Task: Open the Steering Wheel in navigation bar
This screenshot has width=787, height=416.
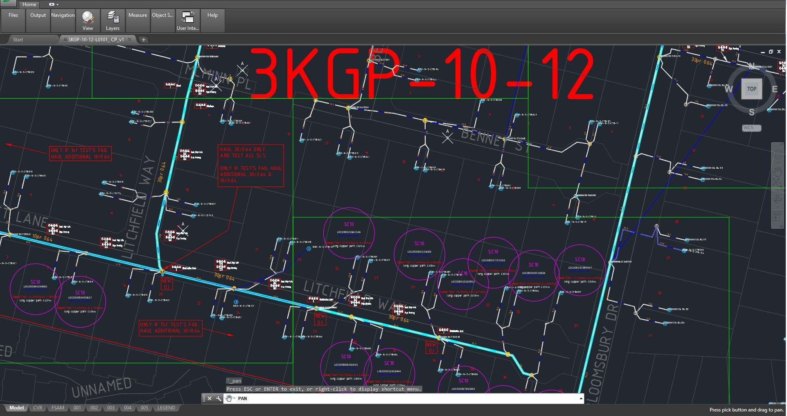Action: [x=777, y=155]
